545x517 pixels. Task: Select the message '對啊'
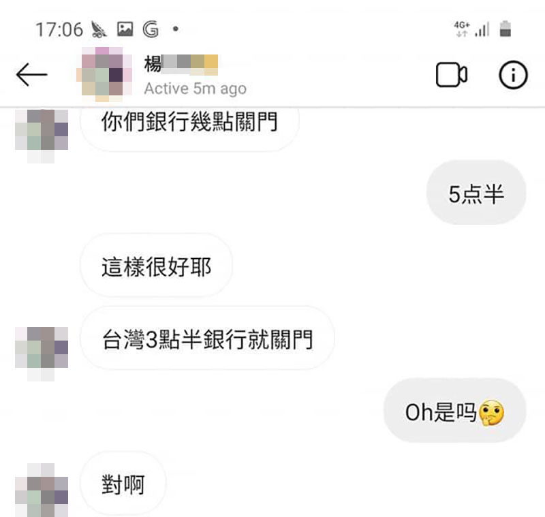click(123, 483)
